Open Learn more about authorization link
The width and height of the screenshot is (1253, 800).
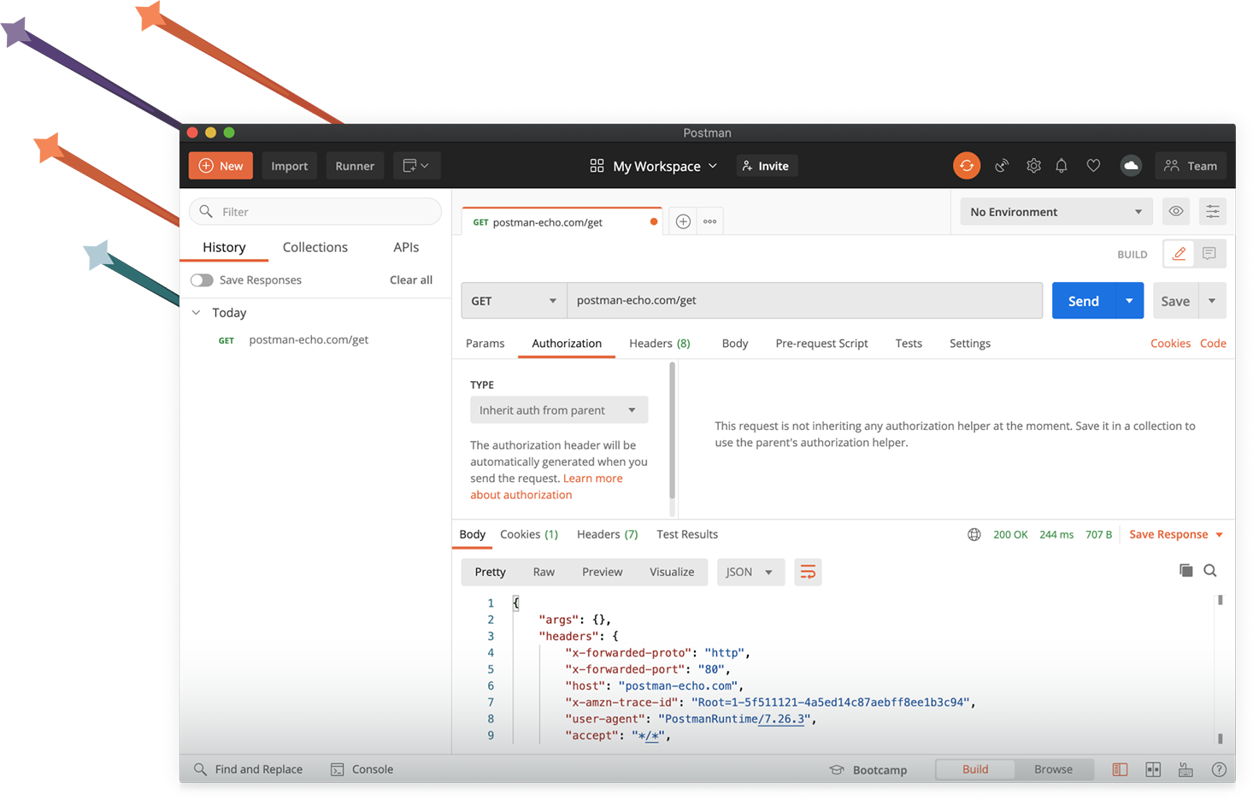[546, 486]
